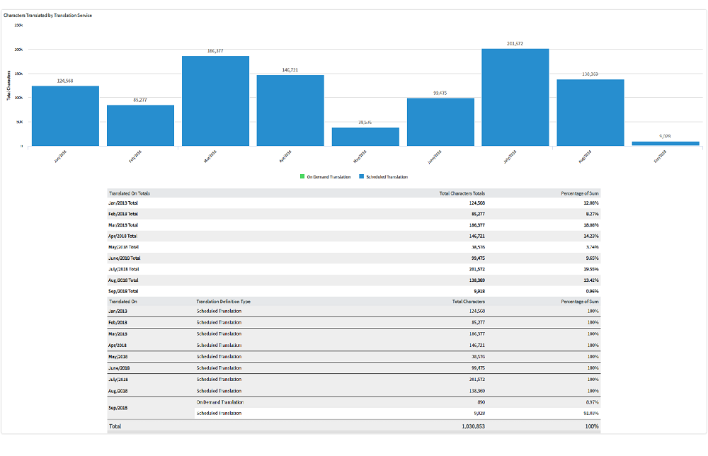Click the Aug 2018 bar showing 138,369
The height and width of the screenshot is (456, 708).
pos(590,112)
